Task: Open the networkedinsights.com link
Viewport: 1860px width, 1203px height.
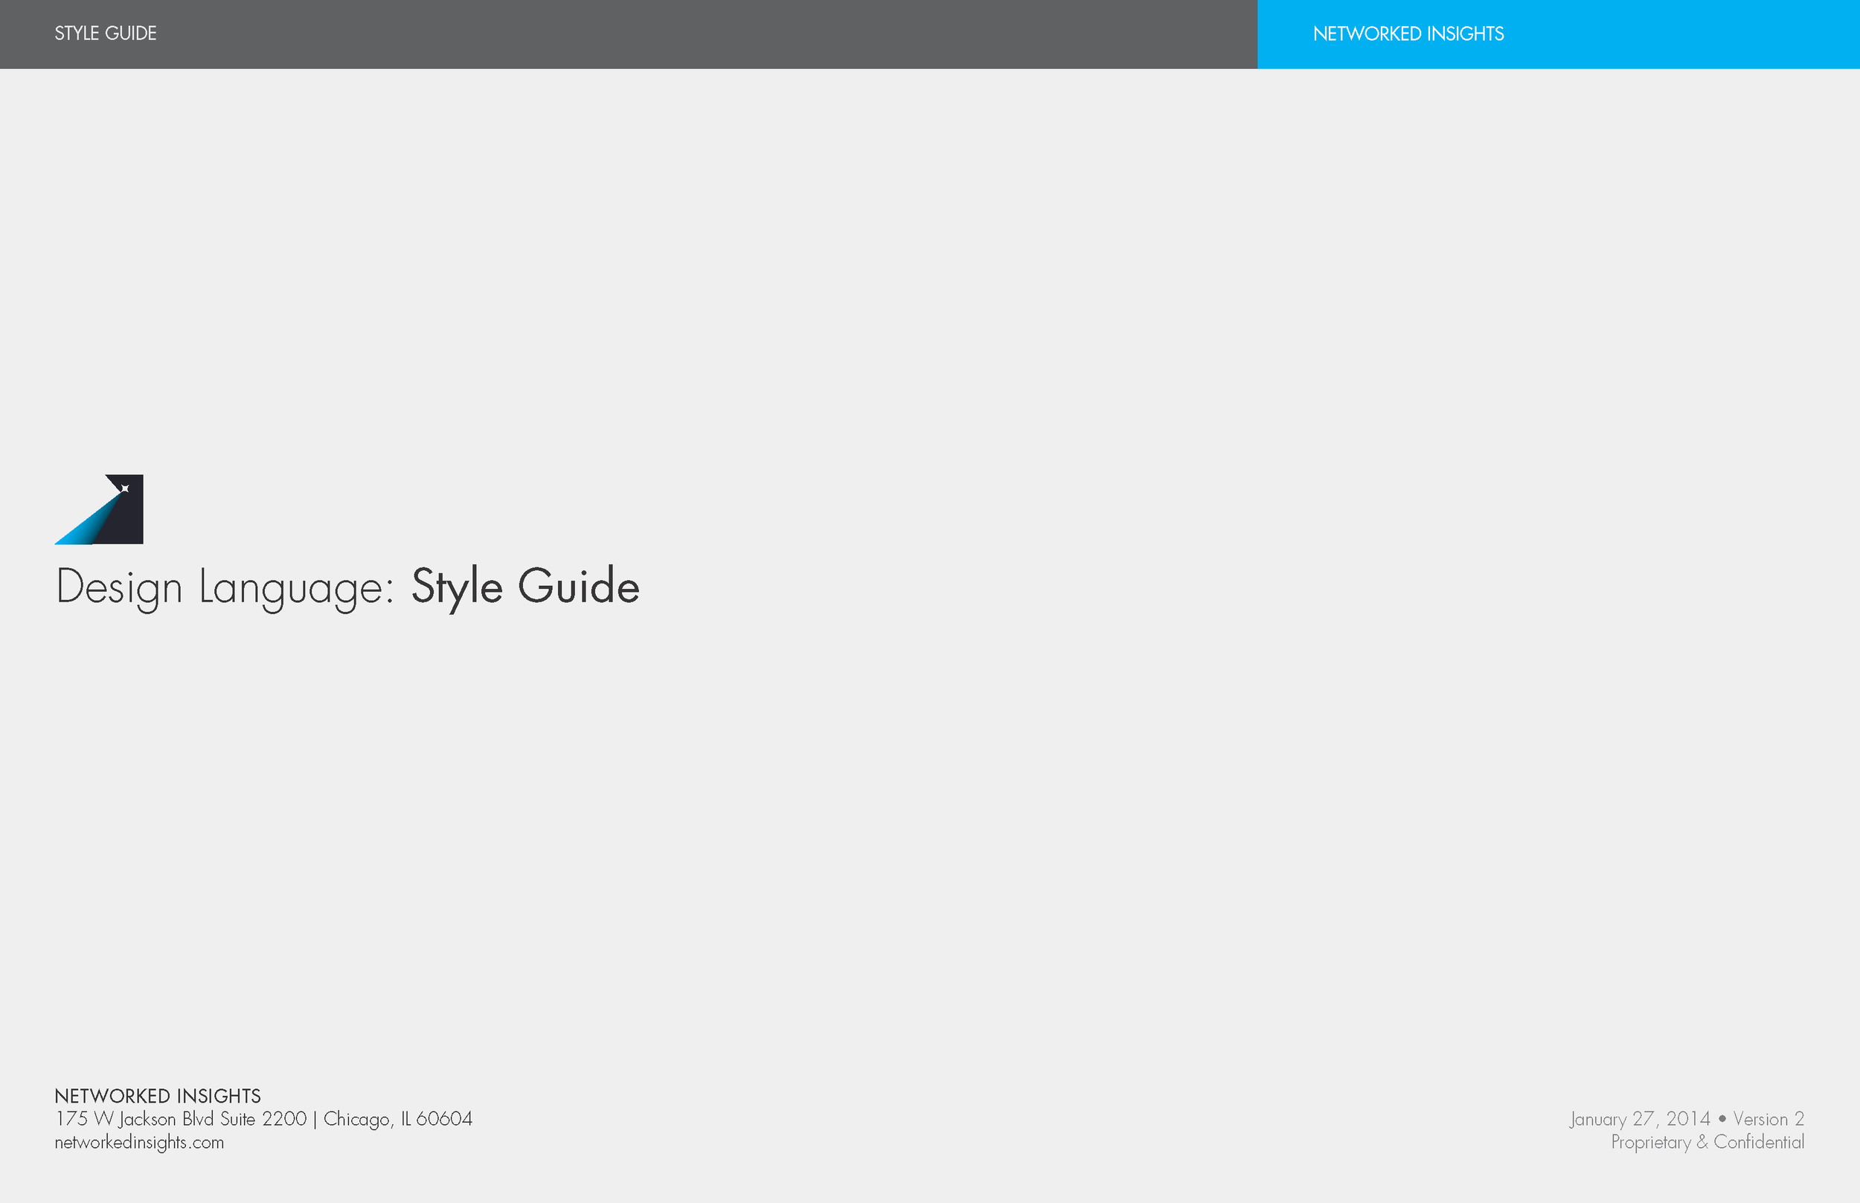Action: click(x=139, y=1142)
